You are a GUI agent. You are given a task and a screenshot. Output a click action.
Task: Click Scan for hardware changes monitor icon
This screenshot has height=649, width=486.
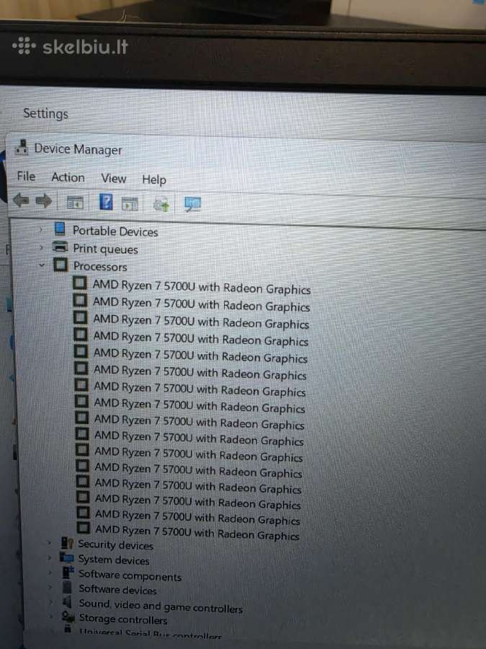[x=192, y=204]
